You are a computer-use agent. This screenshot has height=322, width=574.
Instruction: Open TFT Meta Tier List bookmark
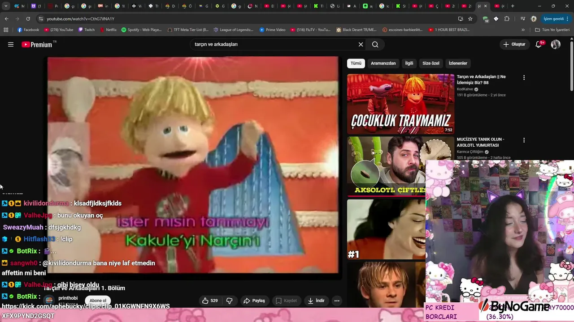tap(187, 30)
